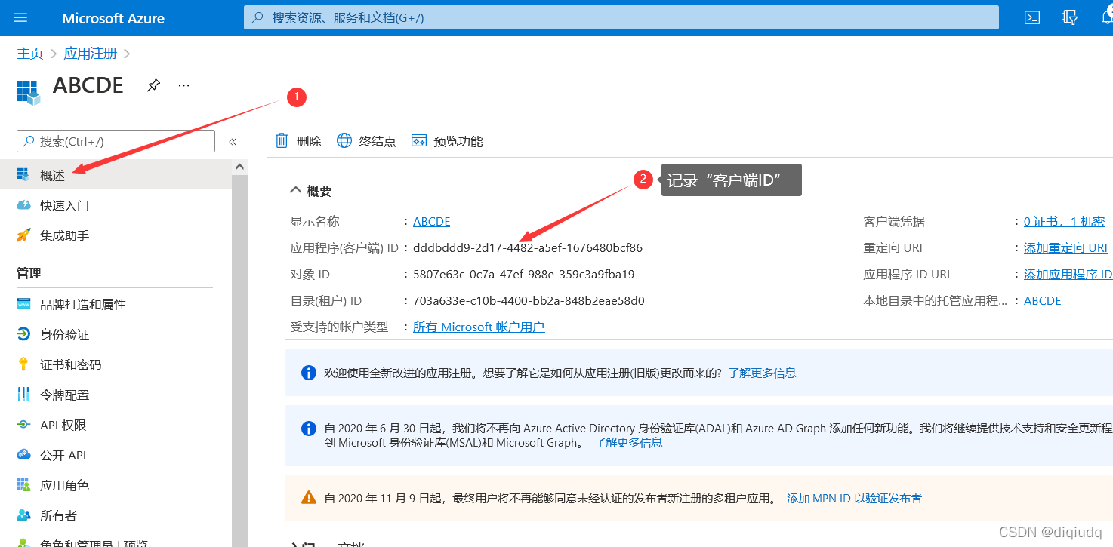Click 添加应用程序 ID URI link

point(1068,275)
